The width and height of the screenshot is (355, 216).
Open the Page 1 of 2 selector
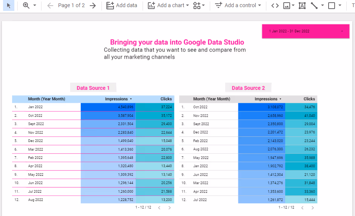(x=71, y=5)
